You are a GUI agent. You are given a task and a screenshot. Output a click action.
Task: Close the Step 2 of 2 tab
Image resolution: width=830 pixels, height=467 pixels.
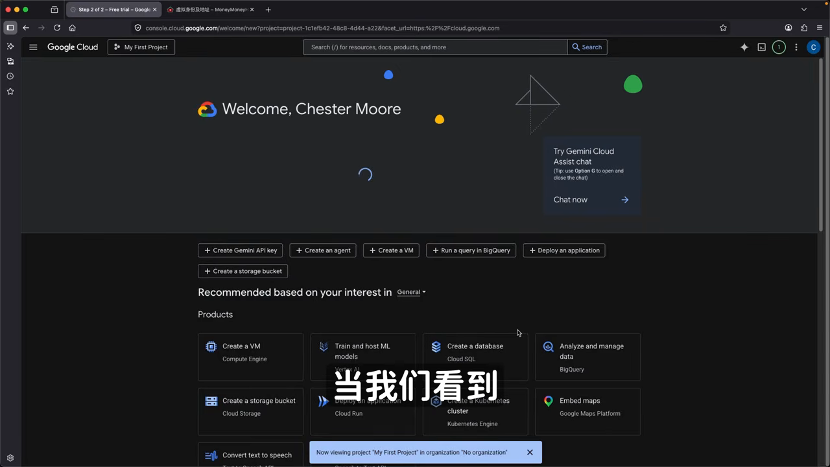pos(154,10)
